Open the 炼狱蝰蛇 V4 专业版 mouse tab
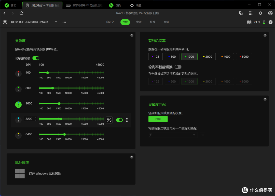The image size is (275, 196). coord(43,5)
